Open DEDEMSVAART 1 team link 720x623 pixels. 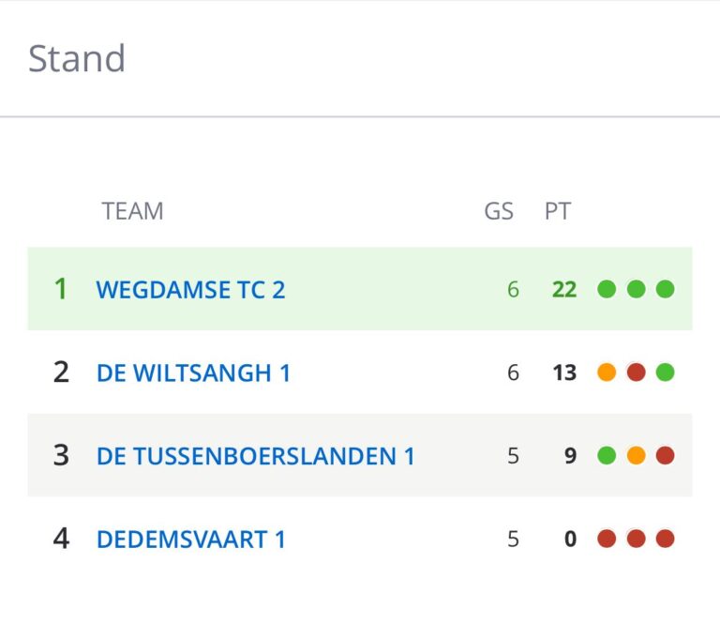coord(191,539)
